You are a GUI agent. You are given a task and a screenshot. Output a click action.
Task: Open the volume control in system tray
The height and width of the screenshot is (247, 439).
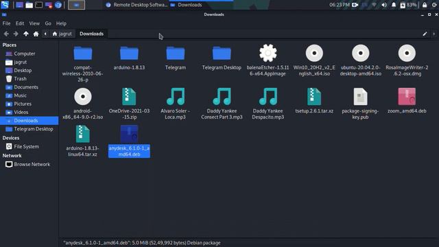point(384,5)
